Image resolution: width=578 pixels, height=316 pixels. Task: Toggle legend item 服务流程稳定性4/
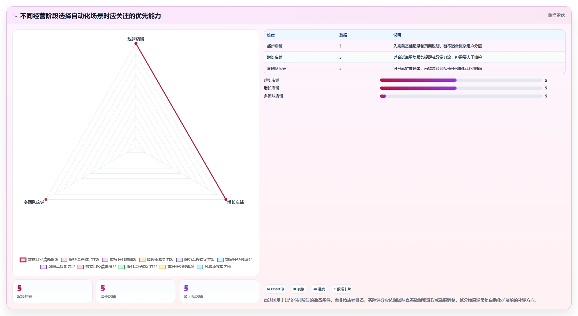(x=138, y=267)
